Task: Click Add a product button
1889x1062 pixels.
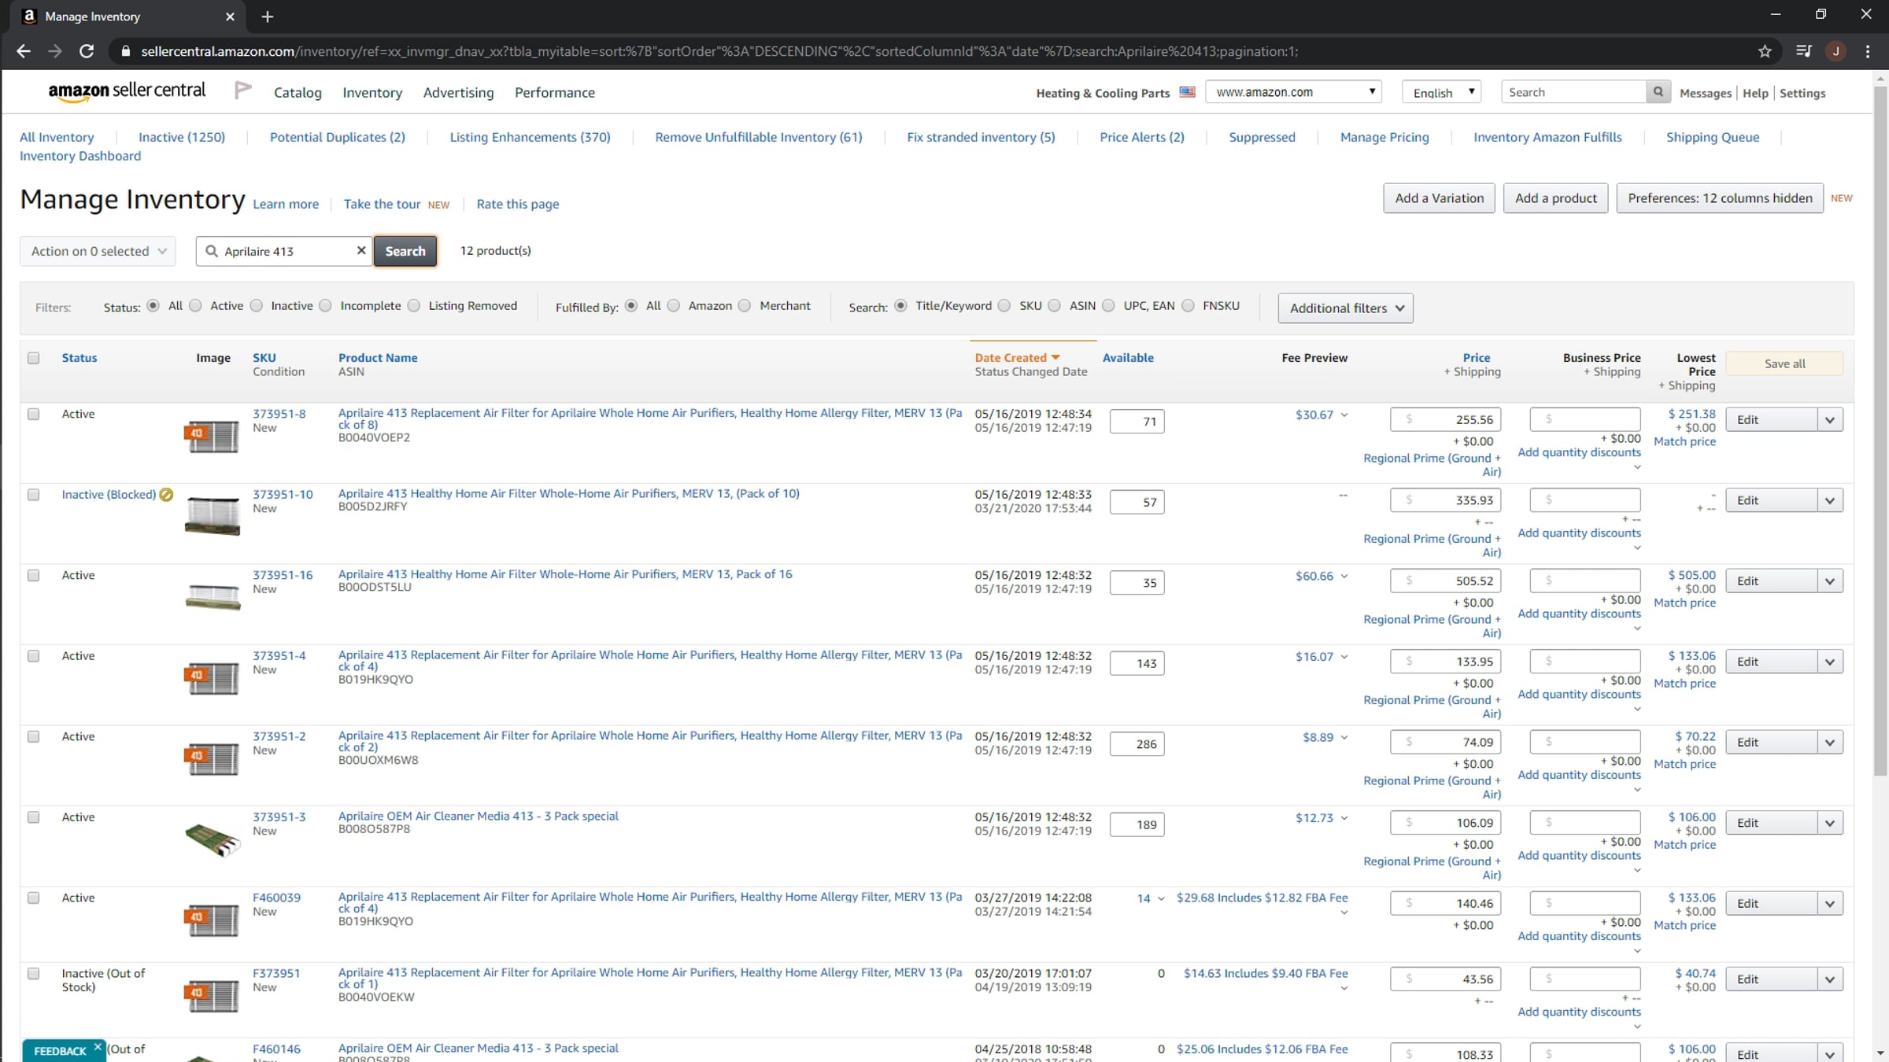Action: coord(1556,198)
